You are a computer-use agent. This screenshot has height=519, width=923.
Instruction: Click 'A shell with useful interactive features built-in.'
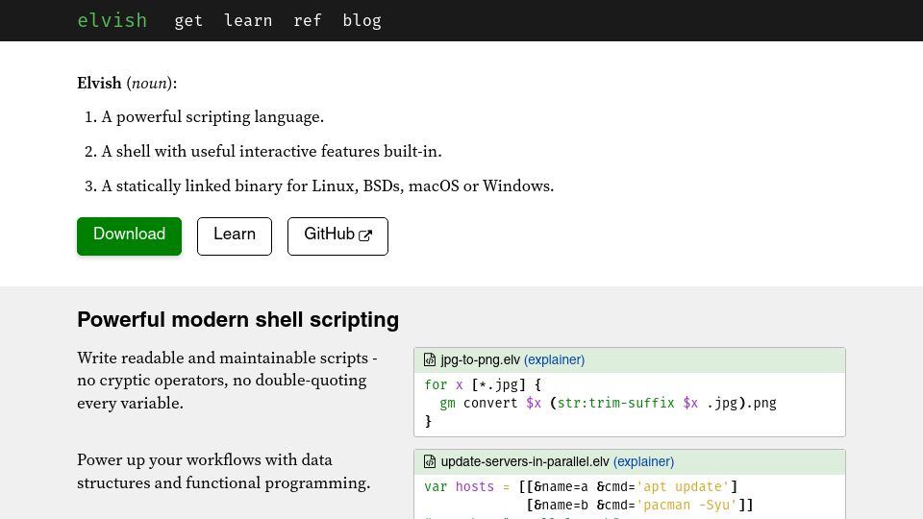click(271, 151)
